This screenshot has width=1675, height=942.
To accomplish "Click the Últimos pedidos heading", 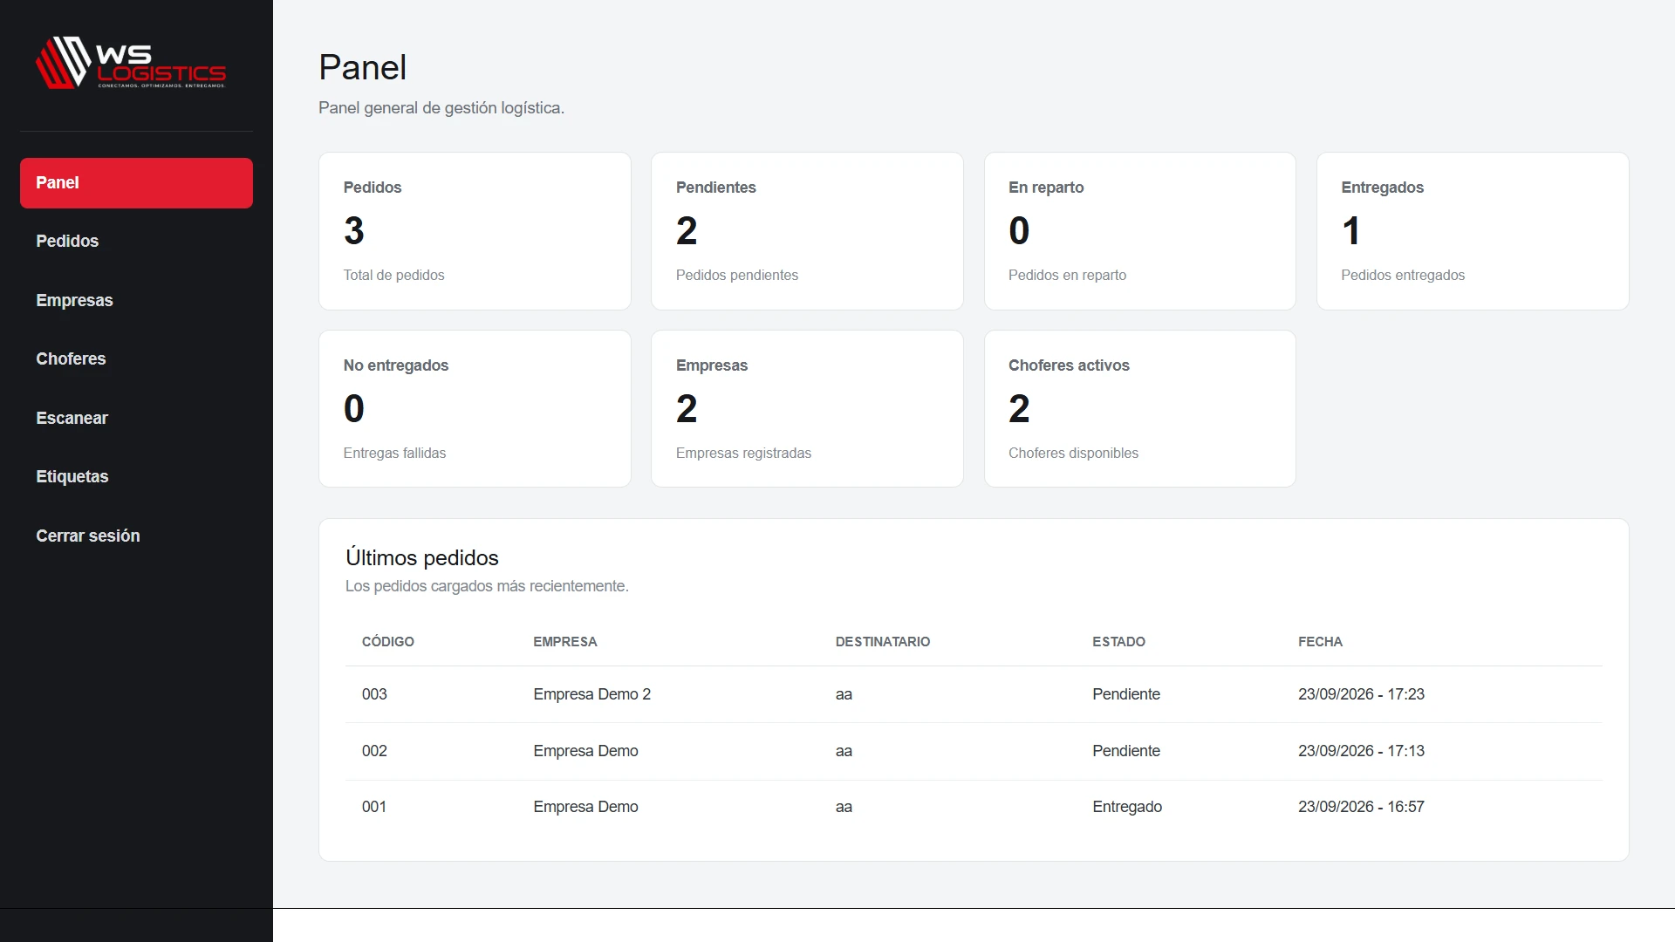I will (x=422, y=557).
